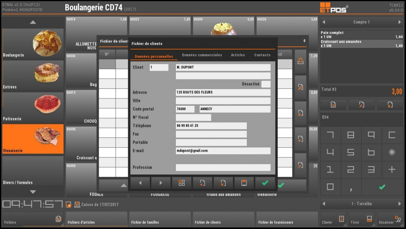
Task: Open the Tiroir cash drawer
Action: 362,219
